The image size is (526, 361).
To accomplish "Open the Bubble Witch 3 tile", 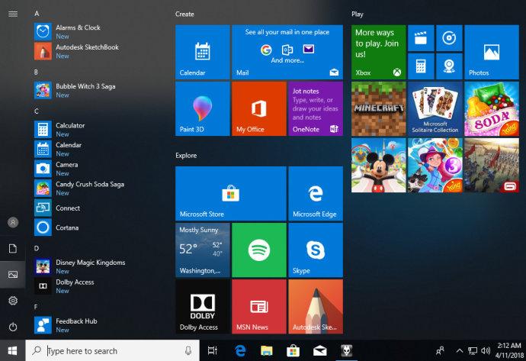I will tap(435, 165).
